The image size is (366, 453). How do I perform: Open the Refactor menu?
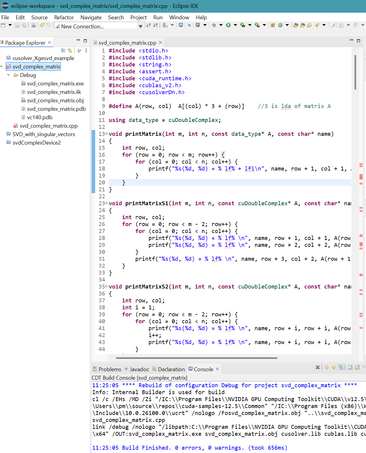(64, 18)
